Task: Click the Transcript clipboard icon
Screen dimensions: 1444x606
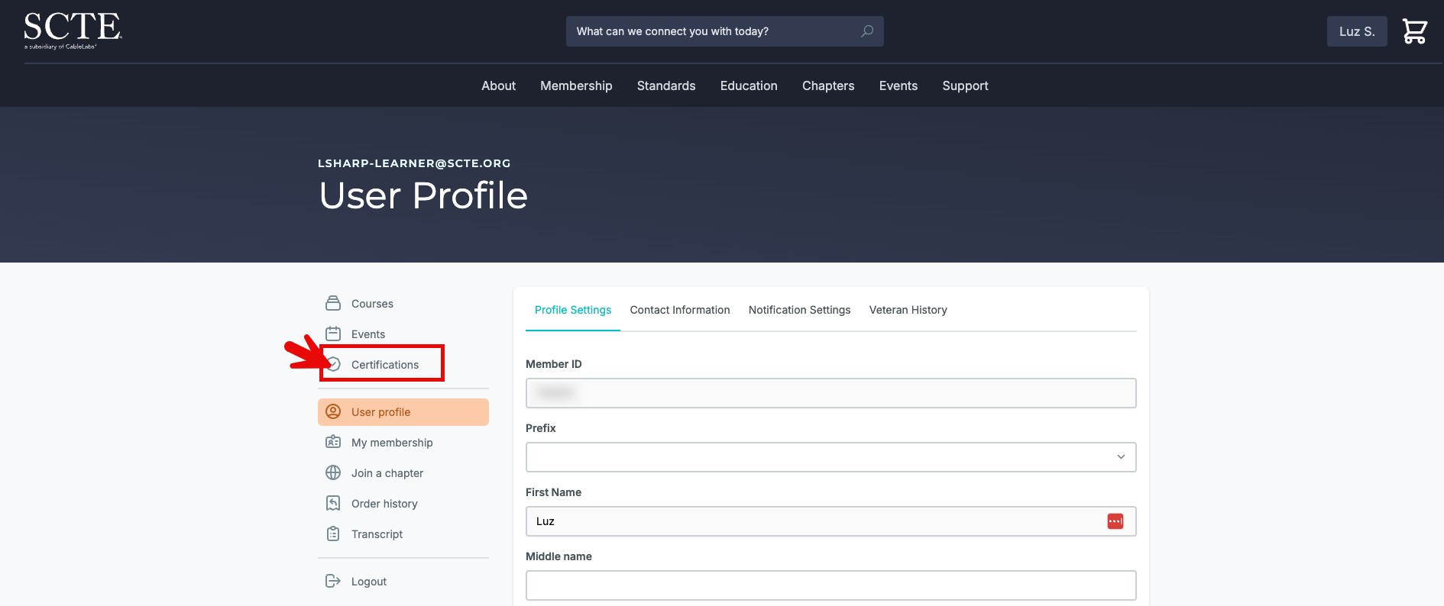Action: 333,534
